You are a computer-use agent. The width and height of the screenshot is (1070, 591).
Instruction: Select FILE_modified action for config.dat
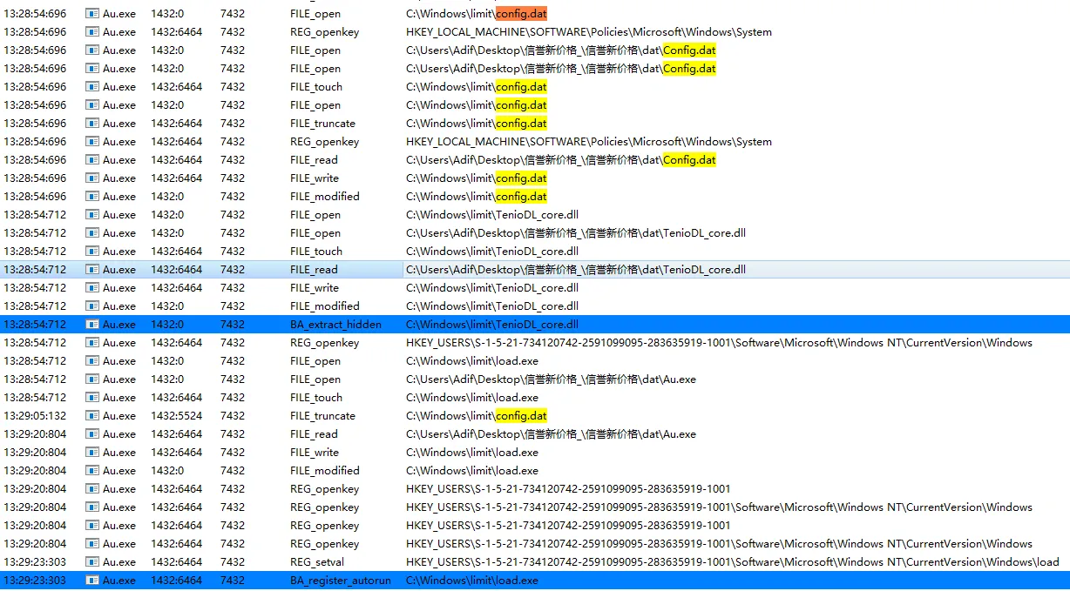[x=324, y=197]
